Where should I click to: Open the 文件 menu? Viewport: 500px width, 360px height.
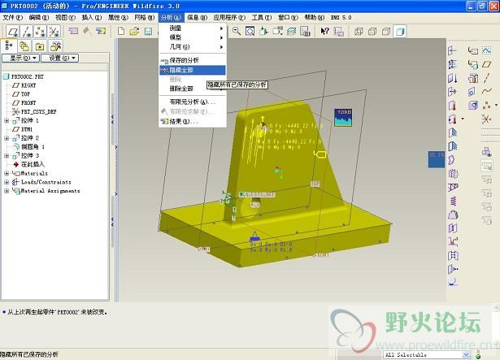click(x=12, y=18)
